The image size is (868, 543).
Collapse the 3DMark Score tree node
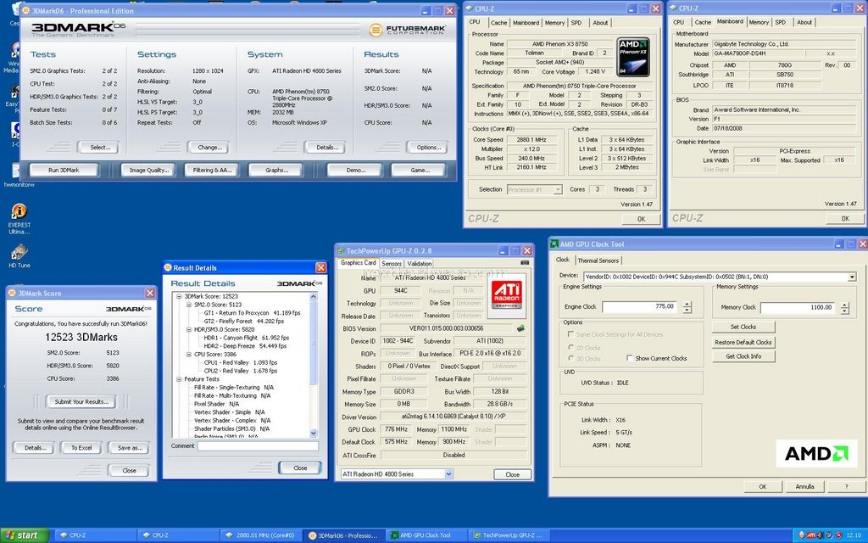179,296
